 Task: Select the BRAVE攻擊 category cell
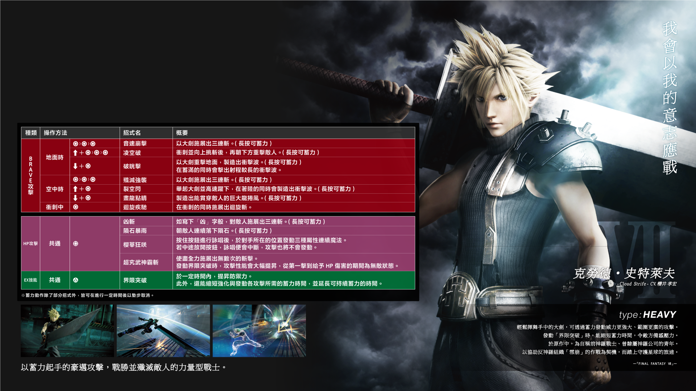[30, 175]
